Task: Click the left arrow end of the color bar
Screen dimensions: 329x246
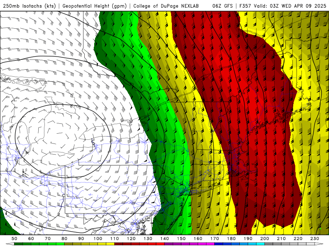Action: coord(10,244)
